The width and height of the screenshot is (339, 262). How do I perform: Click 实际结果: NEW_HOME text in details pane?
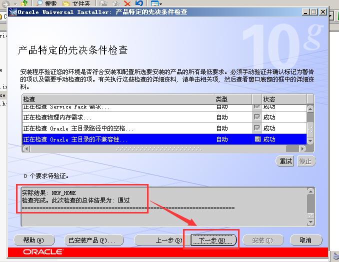48,193
